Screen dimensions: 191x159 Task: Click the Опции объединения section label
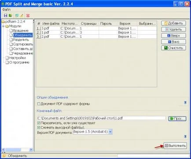click(x=52, y=98)
